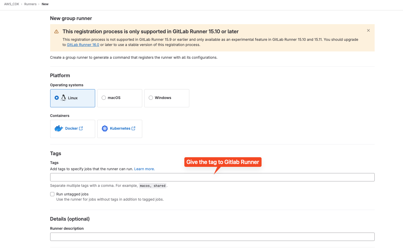Image resolution: width=403 pixels, height=250 pixels.
Task: Click the 'Details (optional)' heading
Action: pyautogui.click(x=70, y=219)
